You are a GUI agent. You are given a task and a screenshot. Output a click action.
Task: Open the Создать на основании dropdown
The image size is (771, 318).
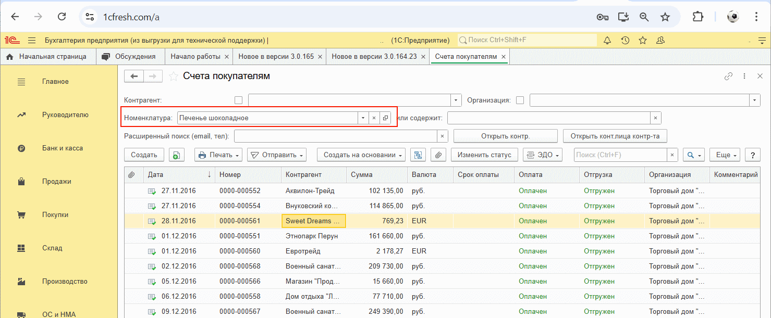(361, 155)
